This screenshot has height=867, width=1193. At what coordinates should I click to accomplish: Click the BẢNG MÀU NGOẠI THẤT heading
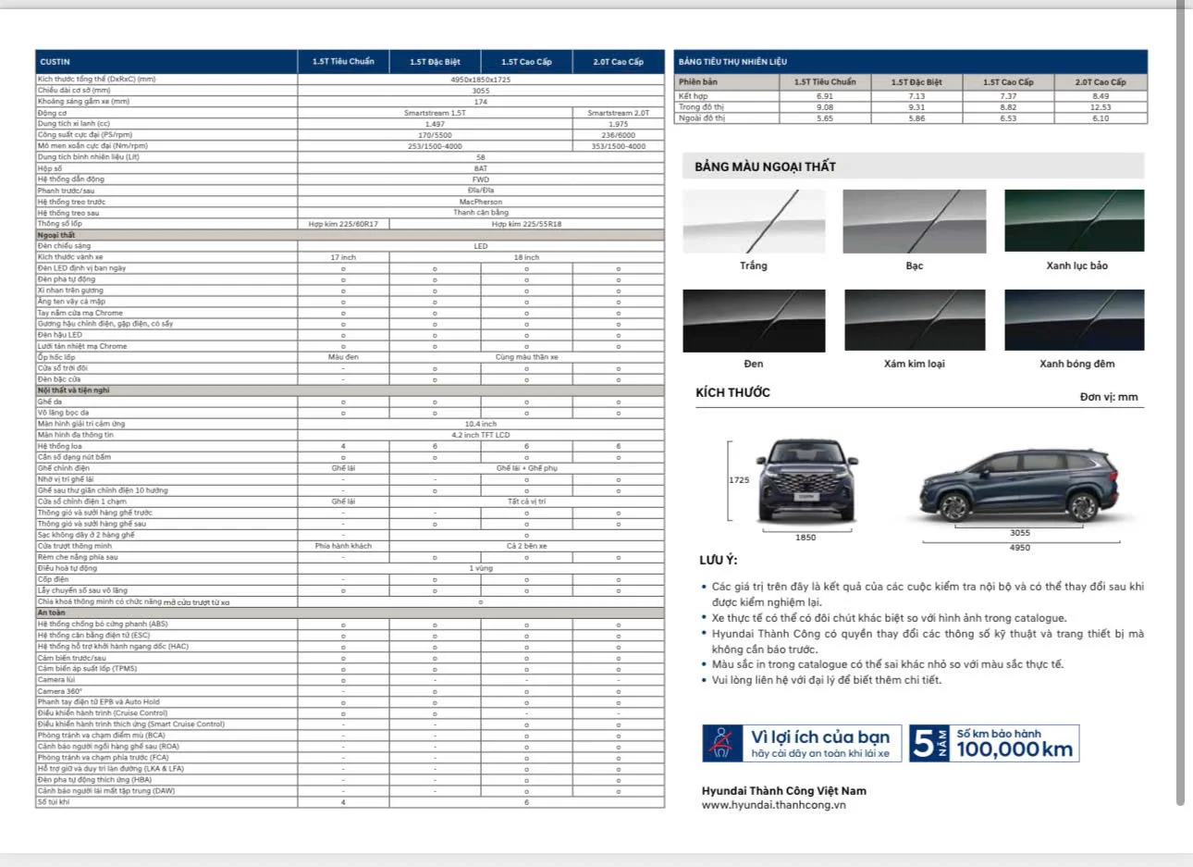[x=765, y=167]
